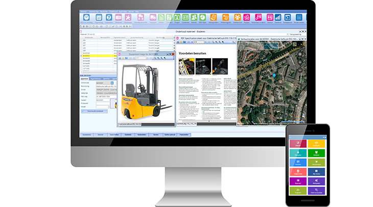Tap the Inkooporders tile on phone

(316, 163)
